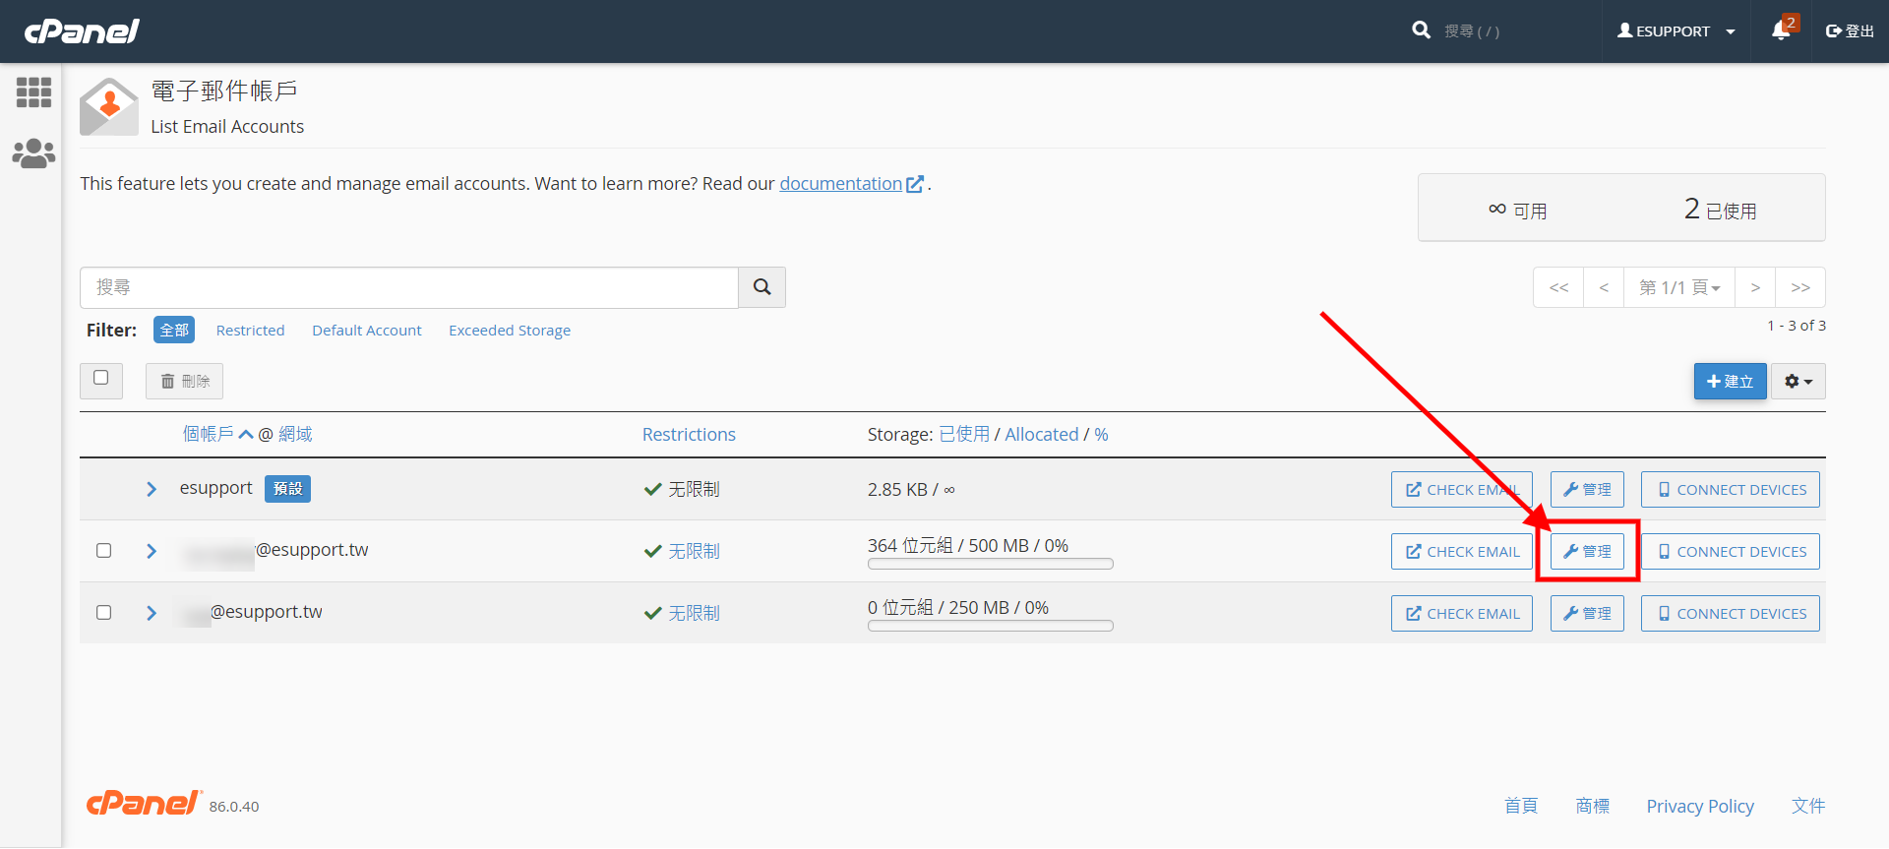Open the cPanel apps grid icon
The image size is (1889, 849).
tap(33, 92)
